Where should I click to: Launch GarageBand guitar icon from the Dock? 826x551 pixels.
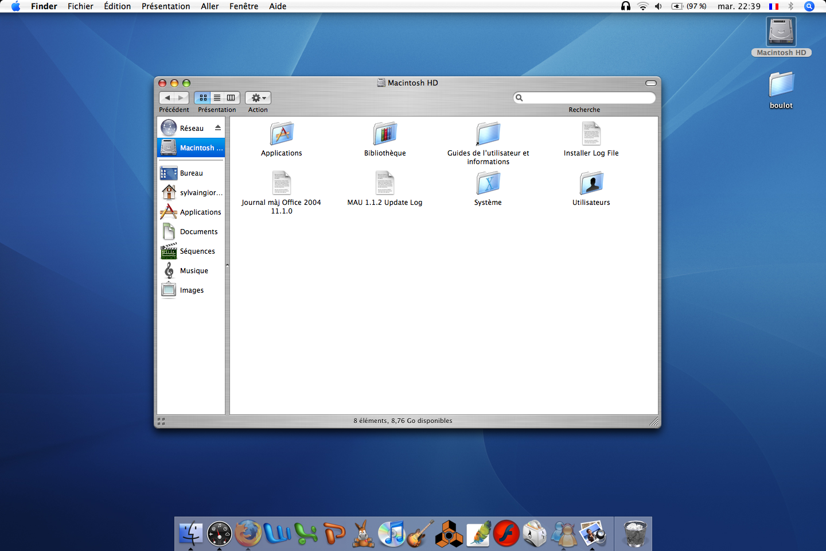[x=420, y=534]
